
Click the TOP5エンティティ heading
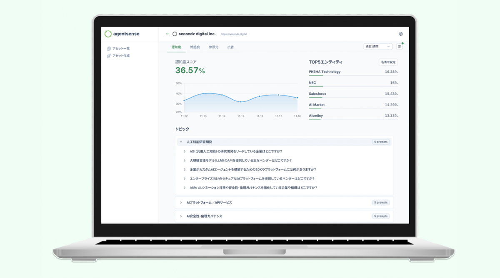(x=325, y=62)
